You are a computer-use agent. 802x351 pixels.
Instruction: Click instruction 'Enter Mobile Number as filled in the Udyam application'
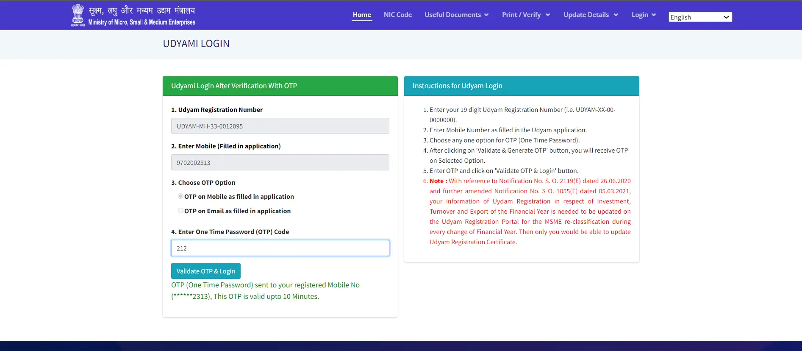click(508, 130)
